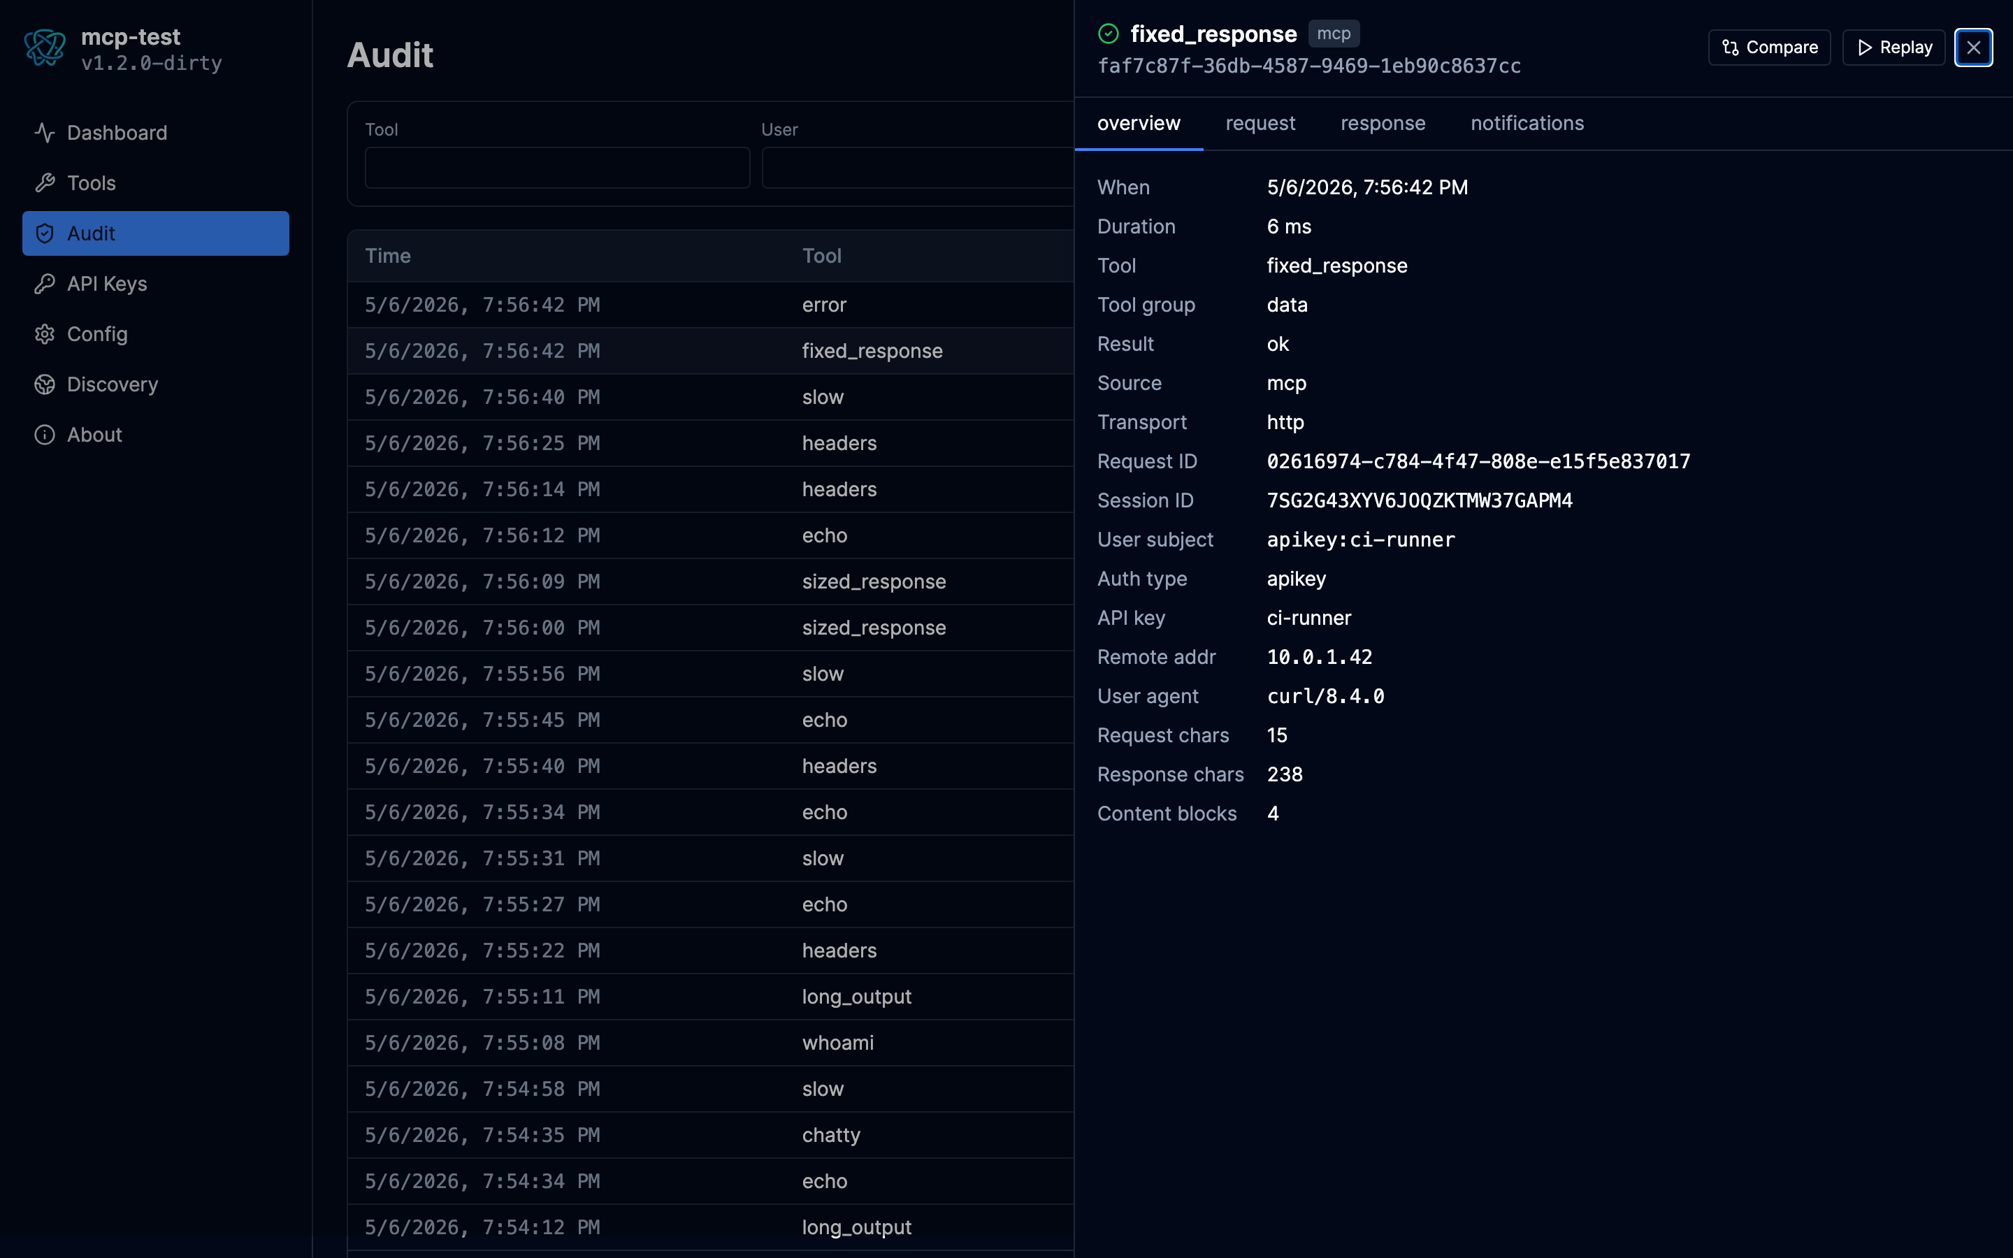The width and height of the screenshot is (2013, 1258).
Task: Click the mcp badge next to fixed_response
Action: point(1334,34)
